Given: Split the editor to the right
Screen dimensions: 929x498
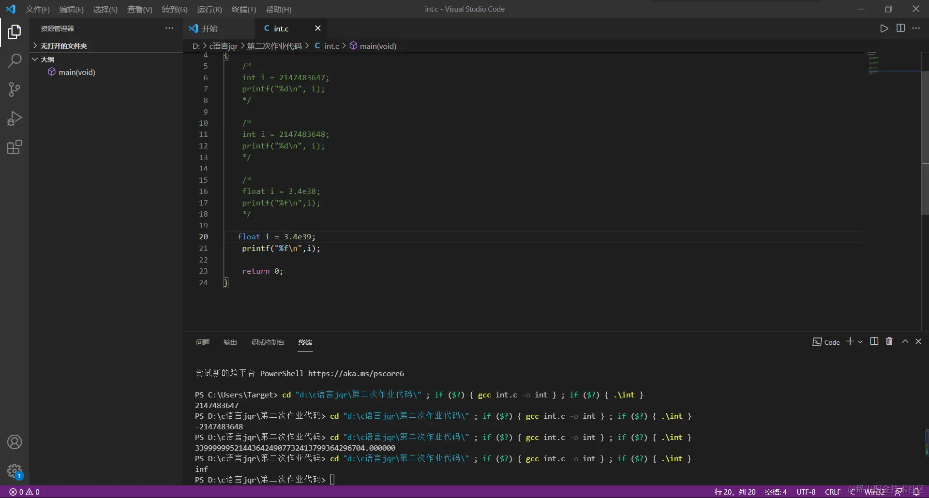Looking at the screenshot, I should tap(900, 29).
